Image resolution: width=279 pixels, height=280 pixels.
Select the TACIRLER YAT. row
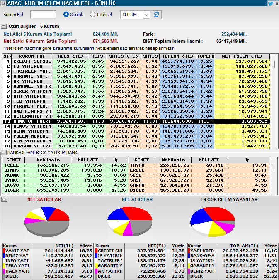(x=136, y=71)
